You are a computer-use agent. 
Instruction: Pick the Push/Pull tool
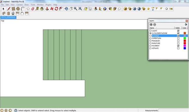[x=47, y=9]
